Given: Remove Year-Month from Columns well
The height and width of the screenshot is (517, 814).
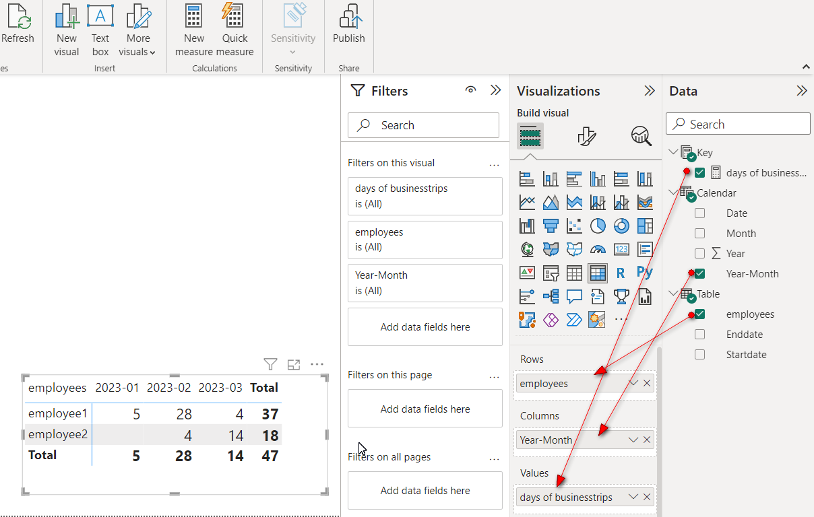Looking at the screenshot, I should click(647, 440).
